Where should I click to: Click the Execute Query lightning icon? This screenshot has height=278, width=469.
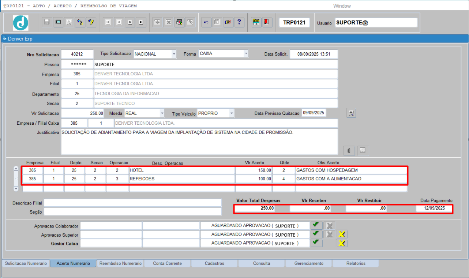coord(91,22)
